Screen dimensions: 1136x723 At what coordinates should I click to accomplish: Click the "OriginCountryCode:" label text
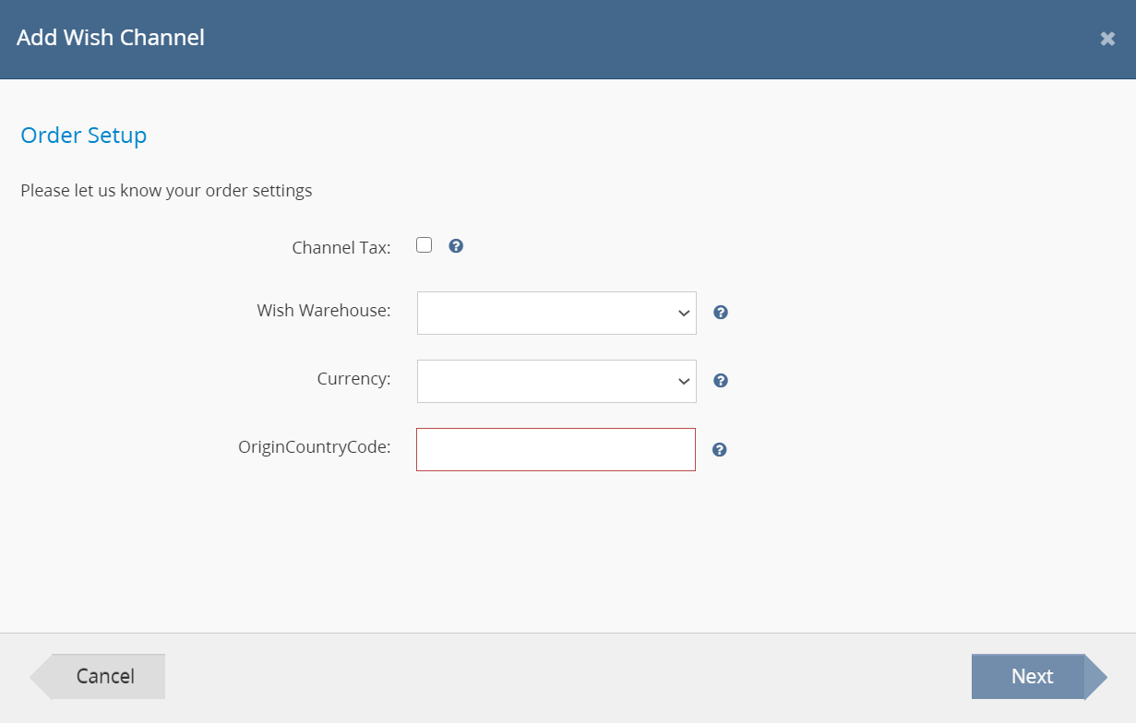click(x=314, y=447)
